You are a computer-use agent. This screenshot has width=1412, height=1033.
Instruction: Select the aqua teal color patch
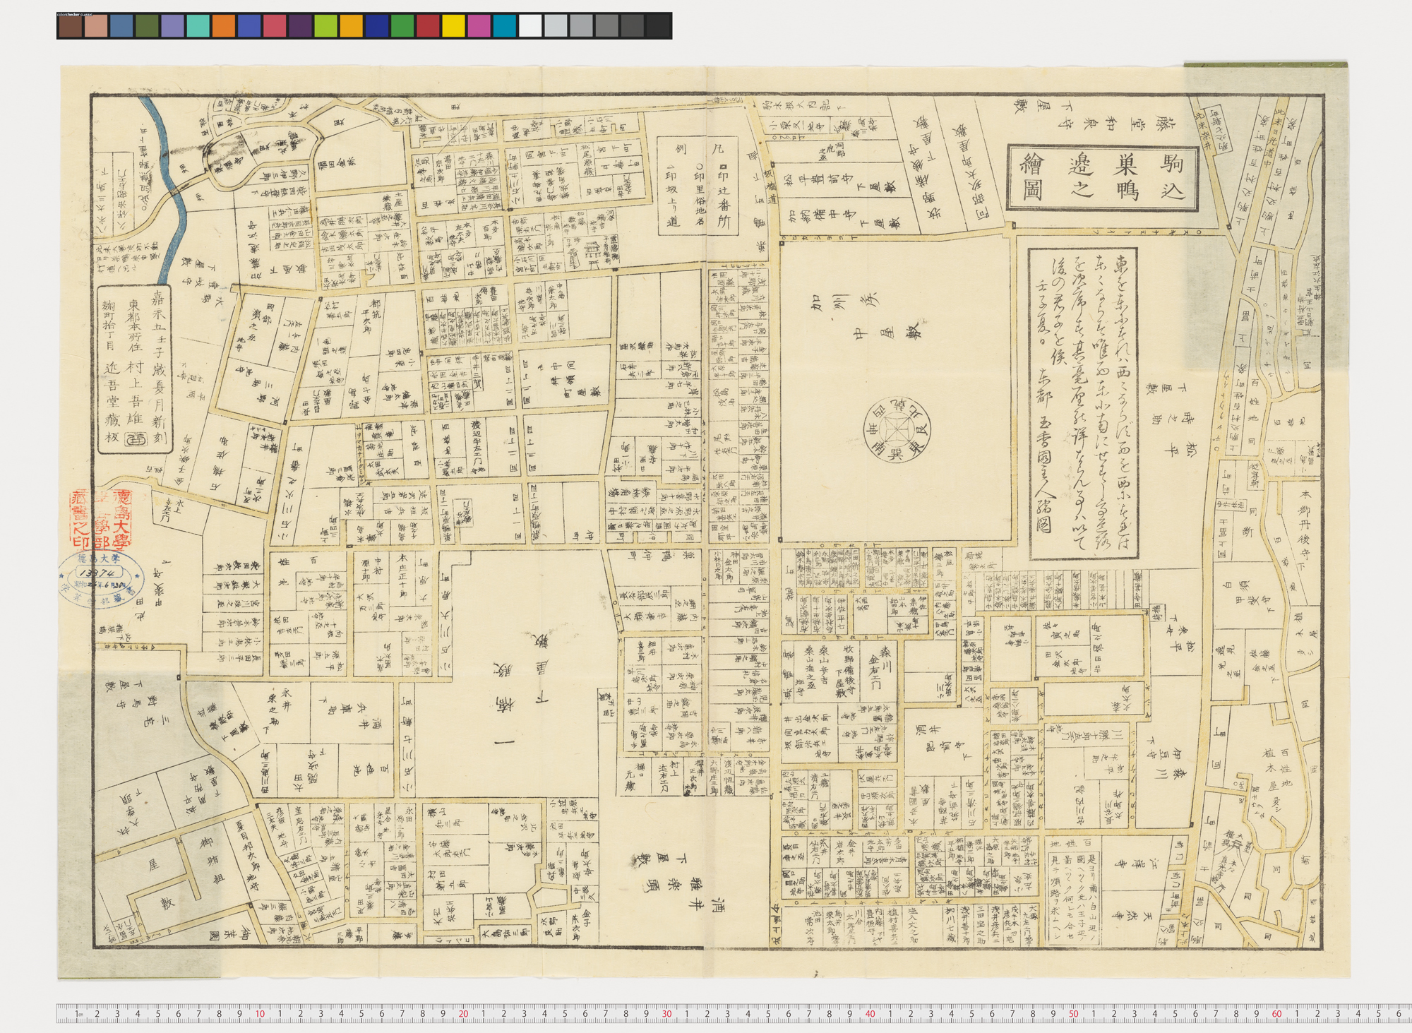click(x=198, y=27)
